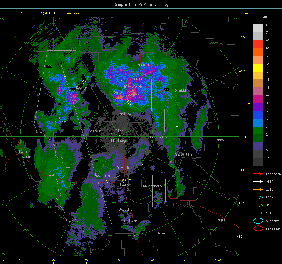282x264 pixels.
Task: Select the slate purple 0 dBZ swatch
Action: pos(258,146)
